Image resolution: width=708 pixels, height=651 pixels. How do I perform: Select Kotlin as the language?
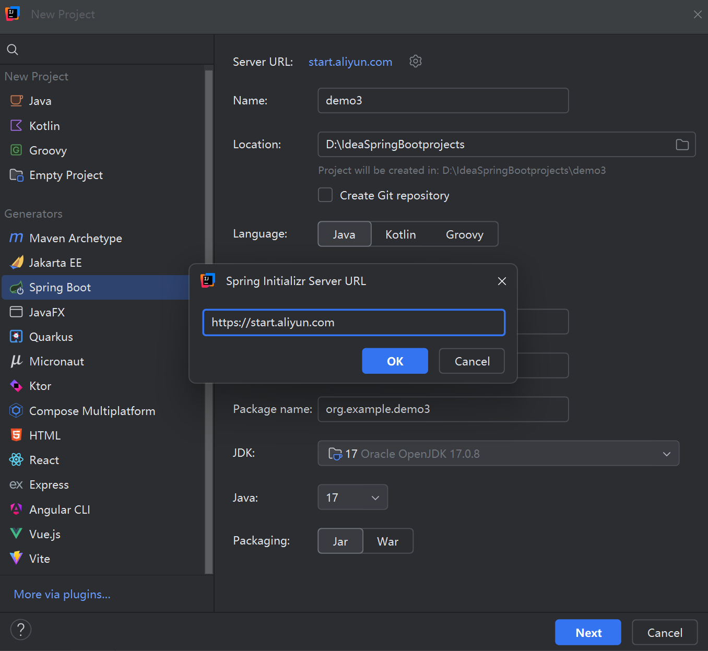point(400,234)
